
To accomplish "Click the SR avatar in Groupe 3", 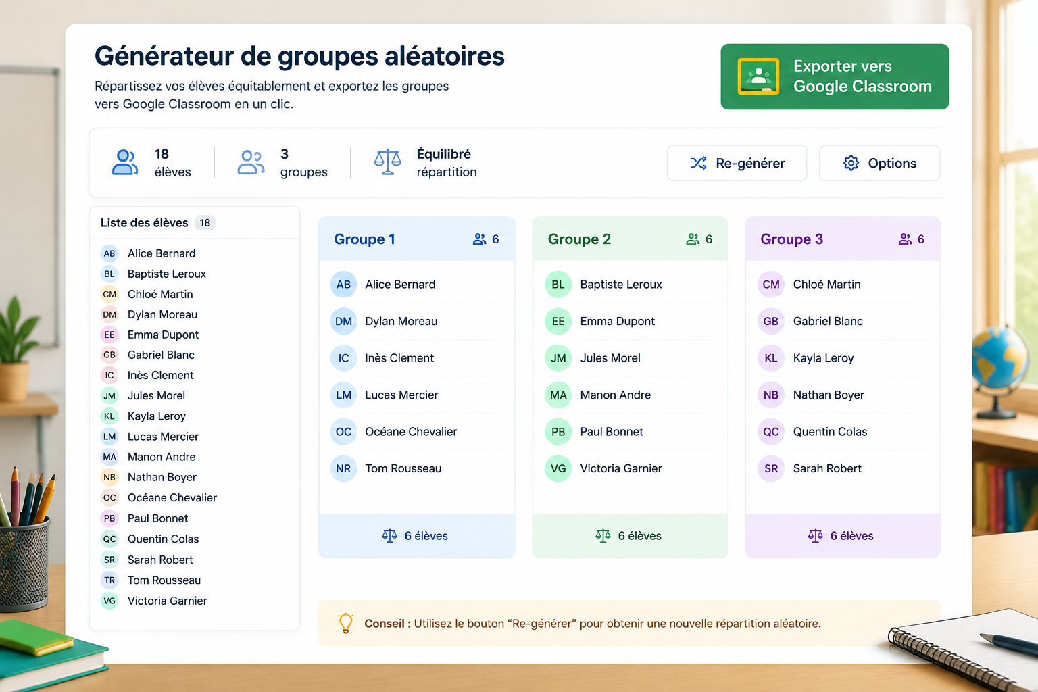I will click(771, 469).
